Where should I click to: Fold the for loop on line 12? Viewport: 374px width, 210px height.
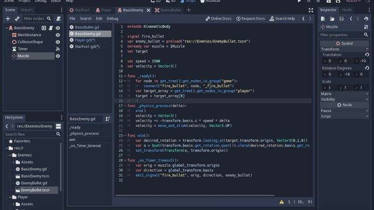[125, 81]
